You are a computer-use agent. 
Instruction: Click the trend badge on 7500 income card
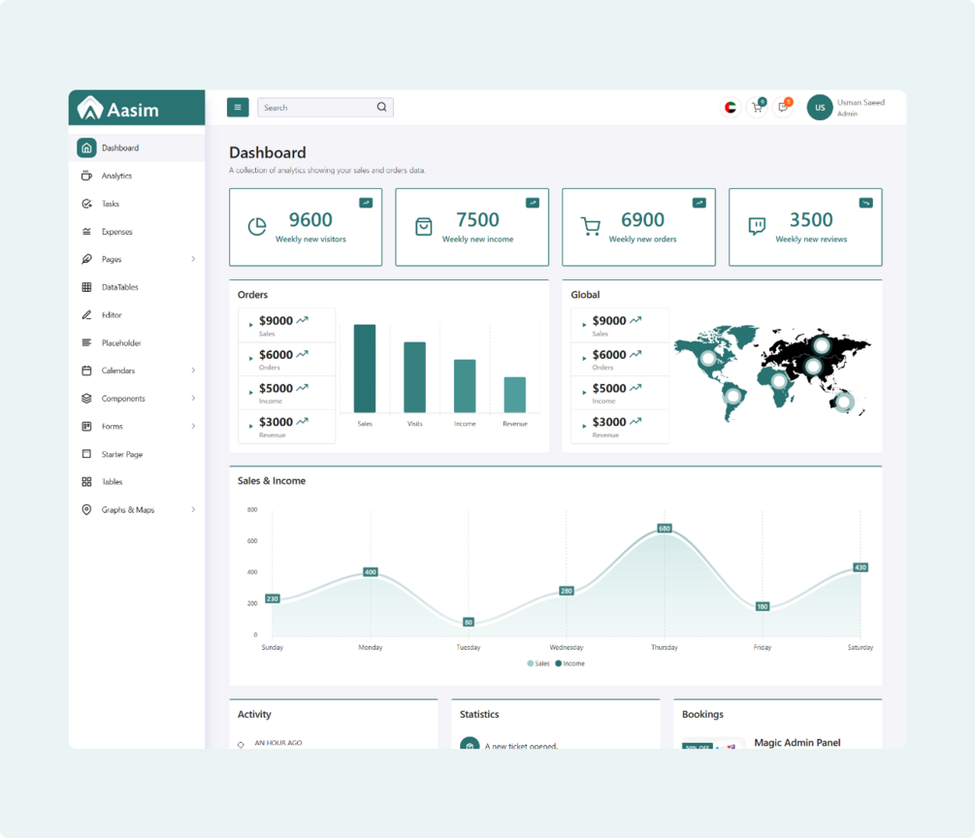click(533, 203)
